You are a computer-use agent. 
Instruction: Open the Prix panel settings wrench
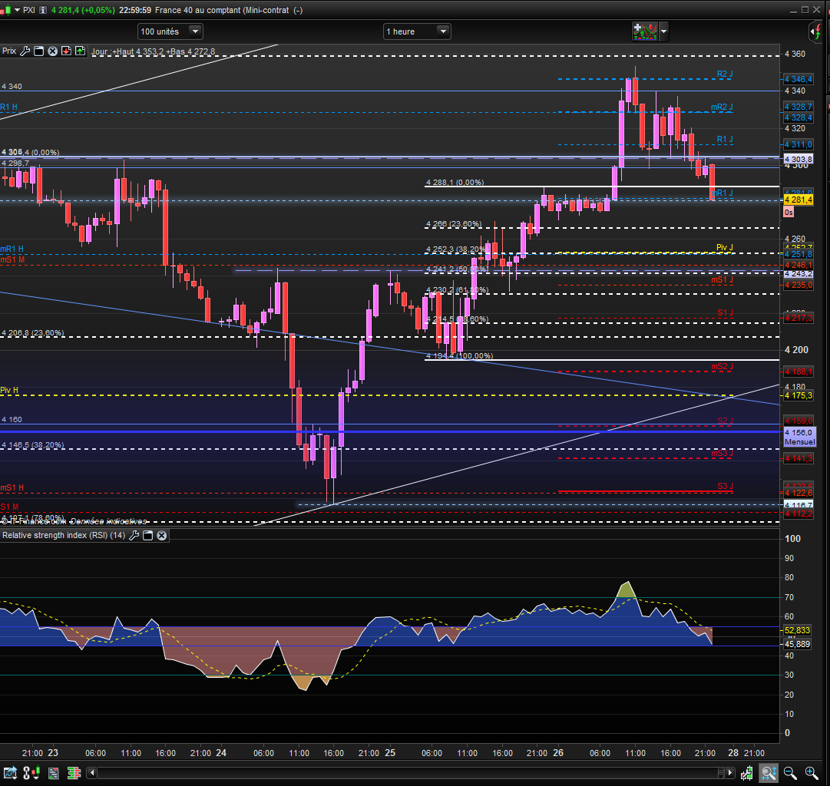pyautogui.click(x=25, y=51)
